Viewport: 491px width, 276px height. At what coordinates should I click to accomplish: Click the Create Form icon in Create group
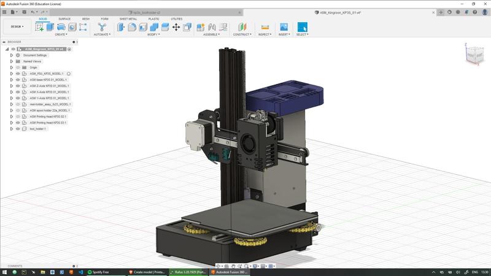[x=83, y=27]
